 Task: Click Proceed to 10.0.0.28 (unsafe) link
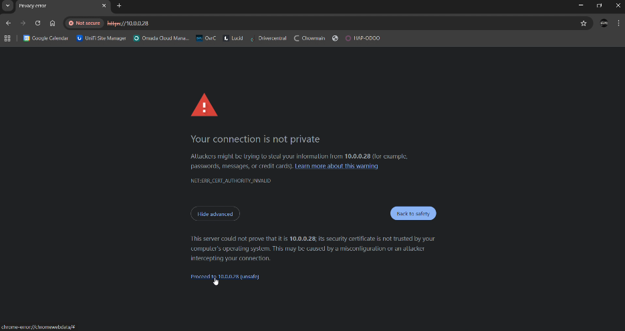click(x=225, y=276)
